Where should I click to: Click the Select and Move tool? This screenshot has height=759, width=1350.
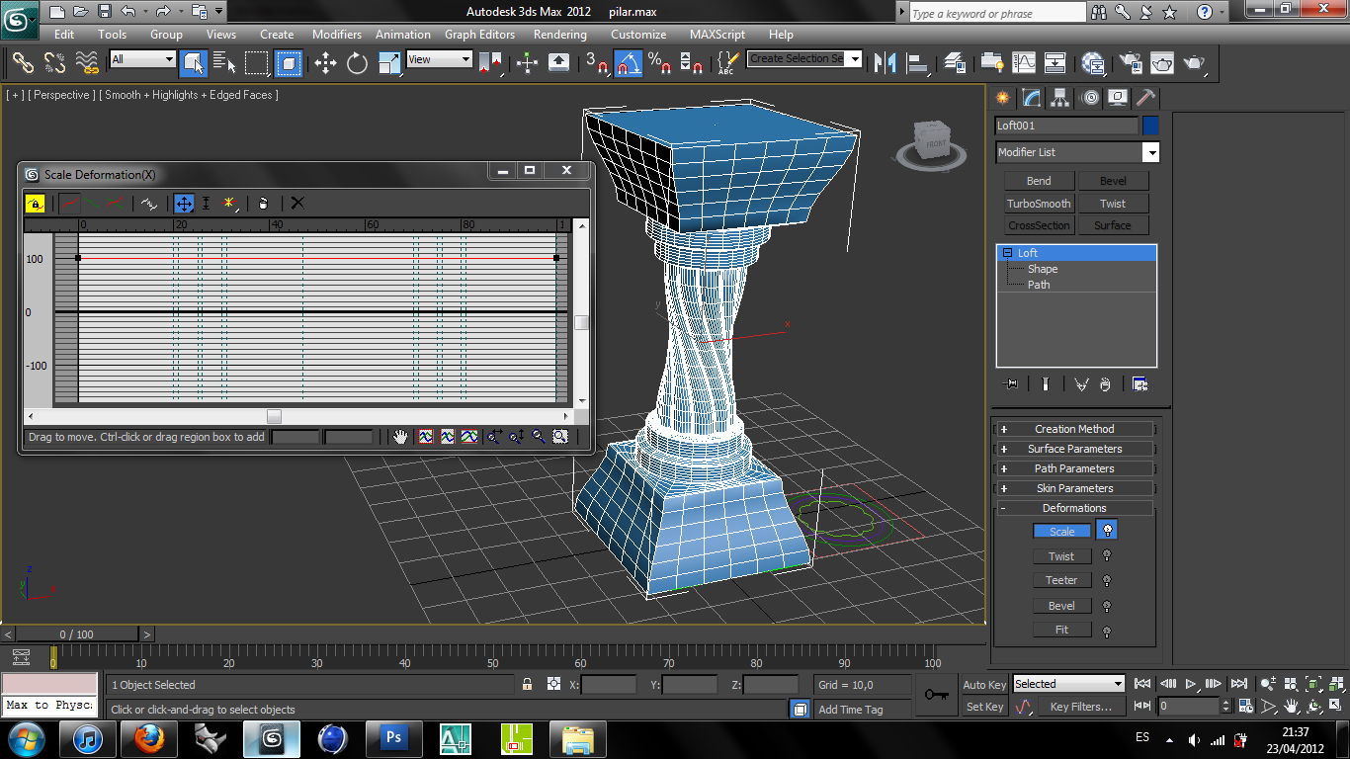click(x=325, y=63)
